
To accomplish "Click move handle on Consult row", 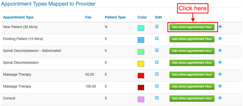I will 220,98.
